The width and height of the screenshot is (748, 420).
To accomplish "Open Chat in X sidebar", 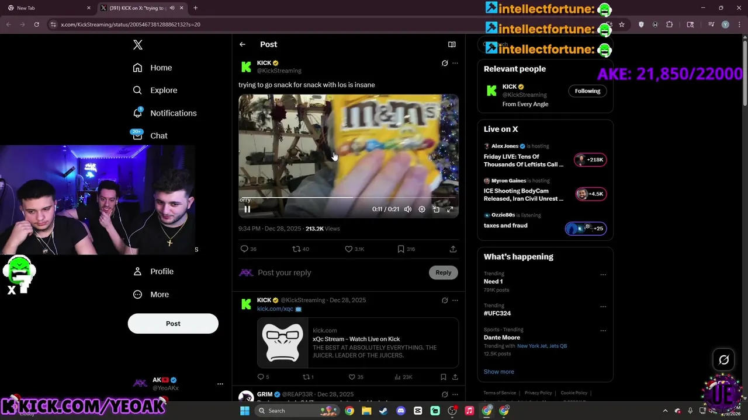I will 150,135.
